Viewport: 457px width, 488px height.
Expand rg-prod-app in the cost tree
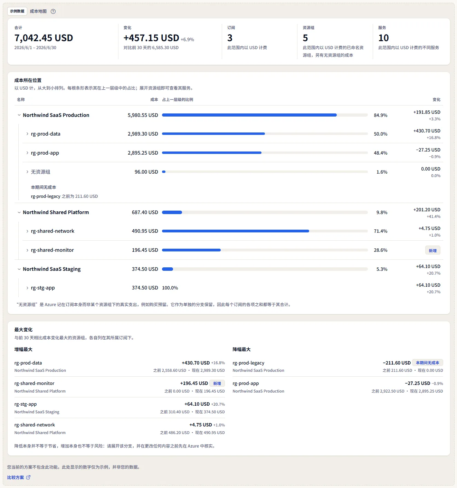tap(27, 153)
